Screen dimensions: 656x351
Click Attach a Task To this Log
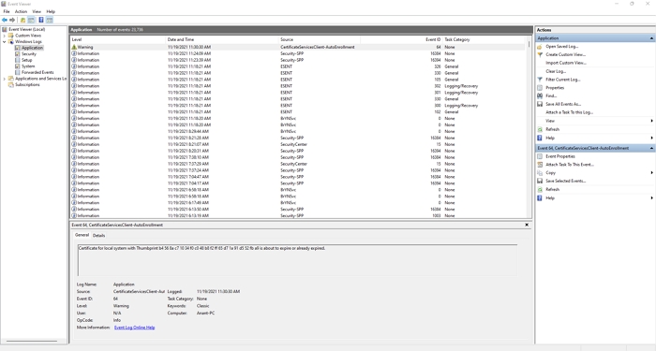570,112
